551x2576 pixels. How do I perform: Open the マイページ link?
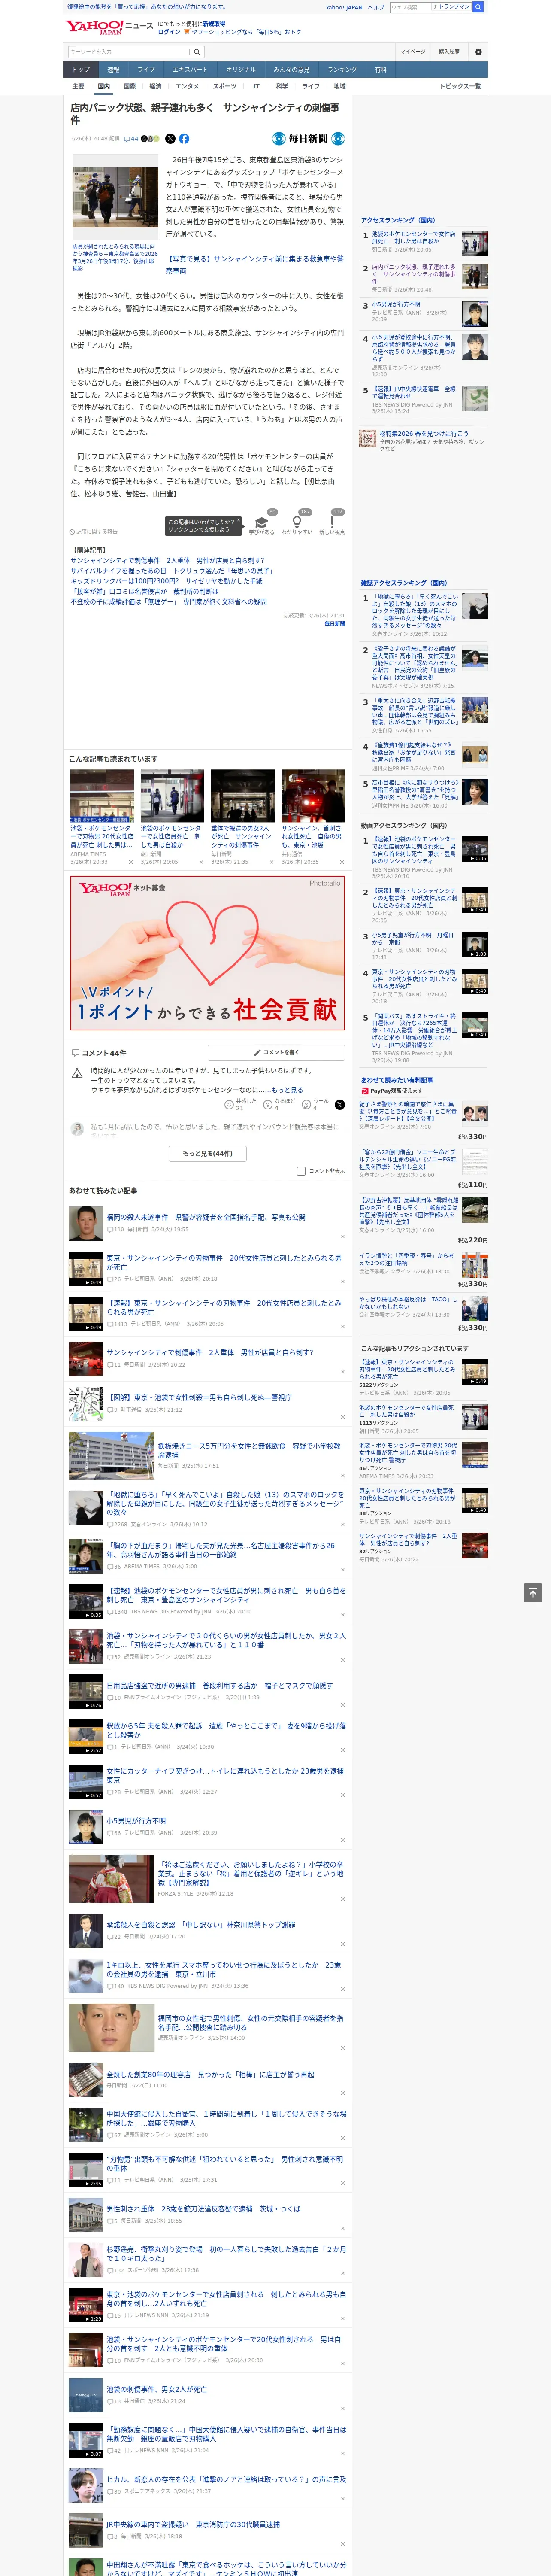413,52
